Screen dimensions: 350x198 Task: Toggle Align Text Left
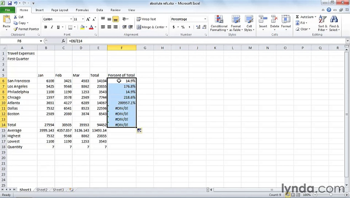click(x=103, y=27)
